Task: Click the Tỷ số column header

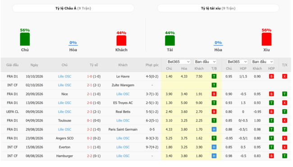Action: (x=94, y=65)
